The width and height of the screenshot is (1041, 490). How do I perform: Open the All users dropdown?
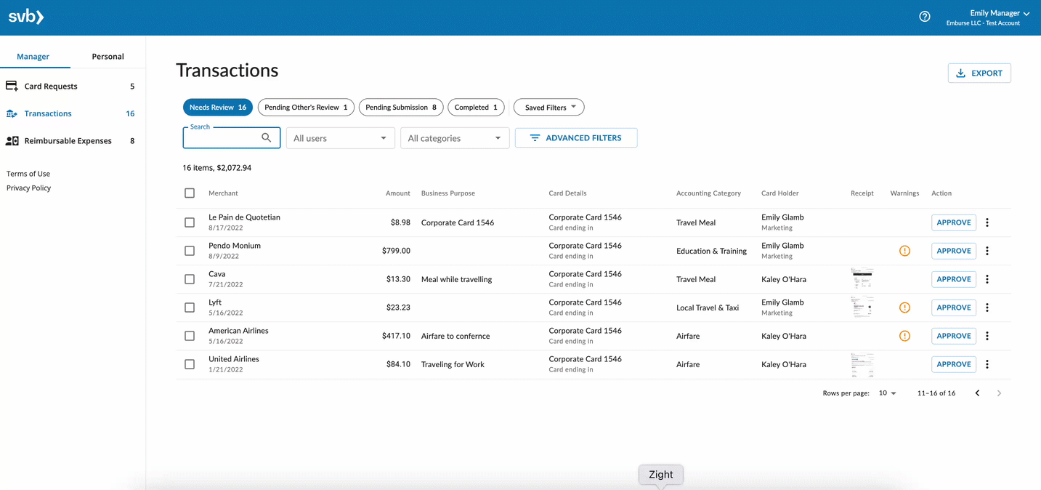pos(340,138)
